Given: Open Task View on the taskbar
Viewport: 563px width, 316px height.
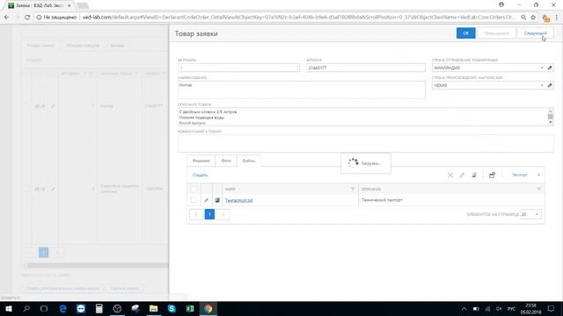Looking at the screenshot, I should (44, 308).
